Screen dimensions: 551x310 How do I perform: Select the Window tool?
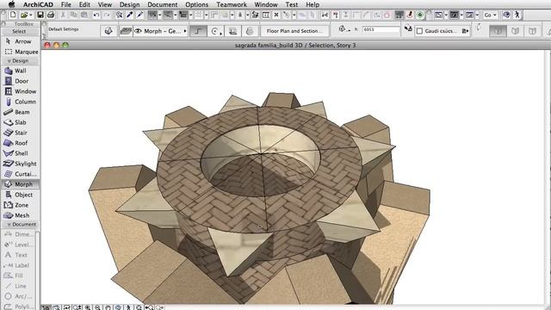tap(21, 91)
